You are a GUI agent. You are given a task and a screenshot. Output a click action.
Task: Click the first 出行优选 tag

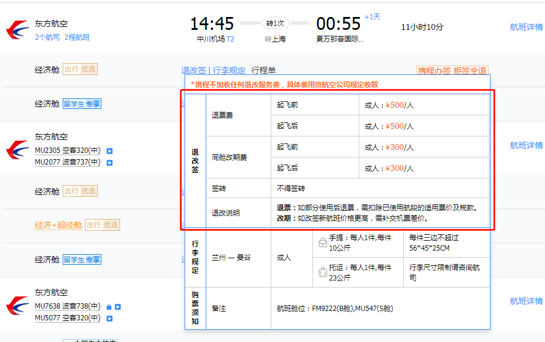(80, 69)
